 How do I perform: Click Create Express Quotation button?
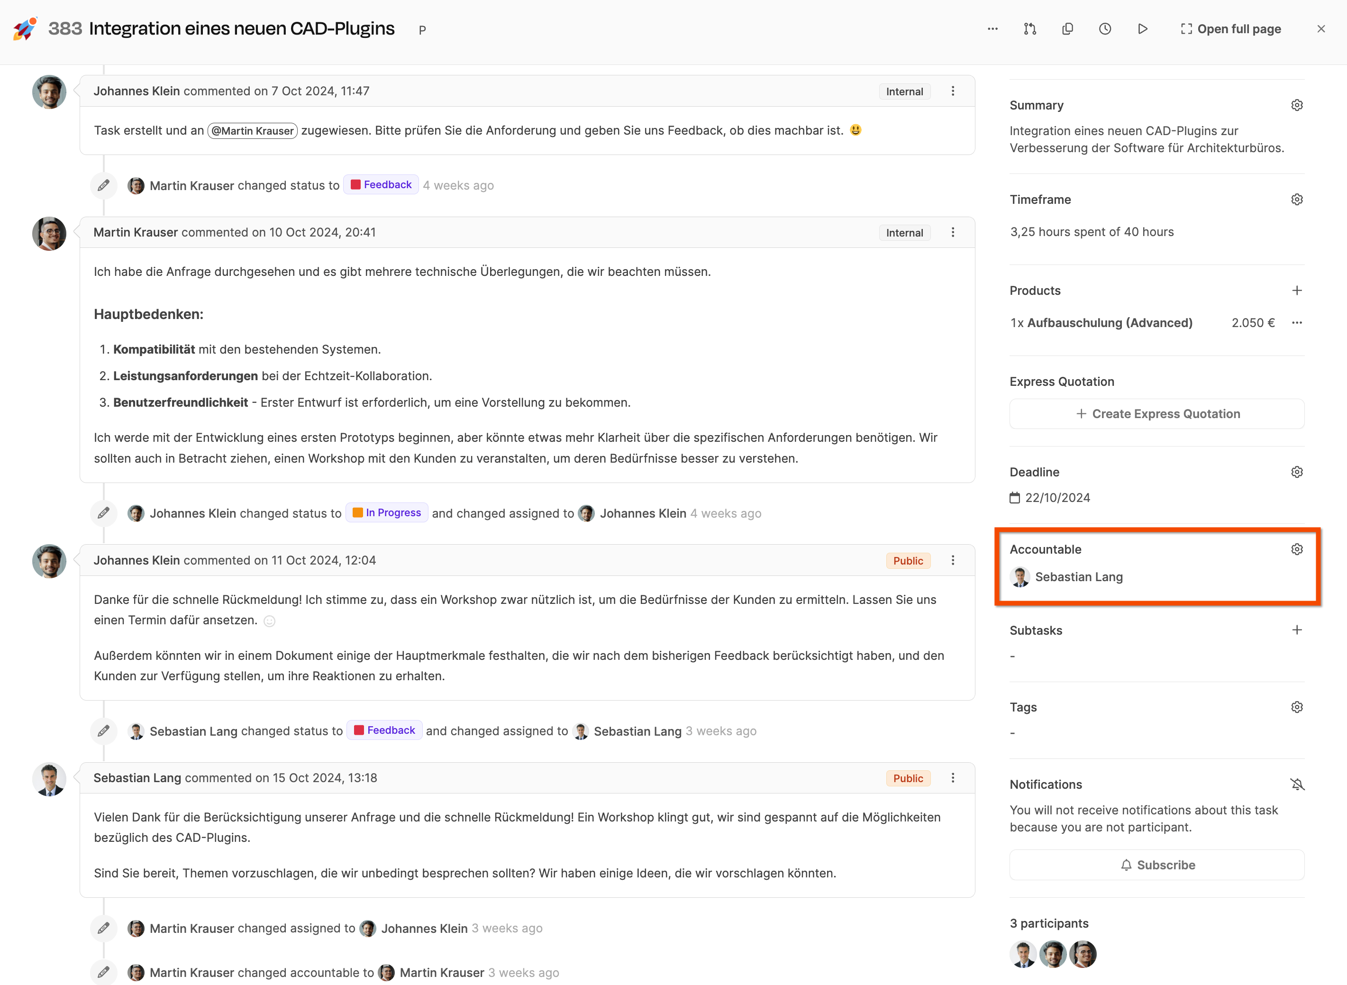(1157, 414)
